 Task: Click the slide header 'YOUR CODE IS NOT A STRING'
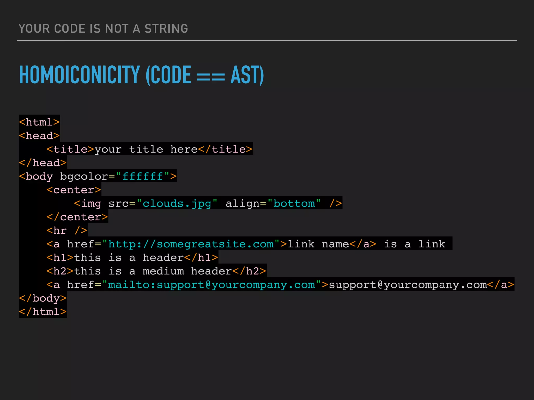pyautogui.click(x=103, y=29)
